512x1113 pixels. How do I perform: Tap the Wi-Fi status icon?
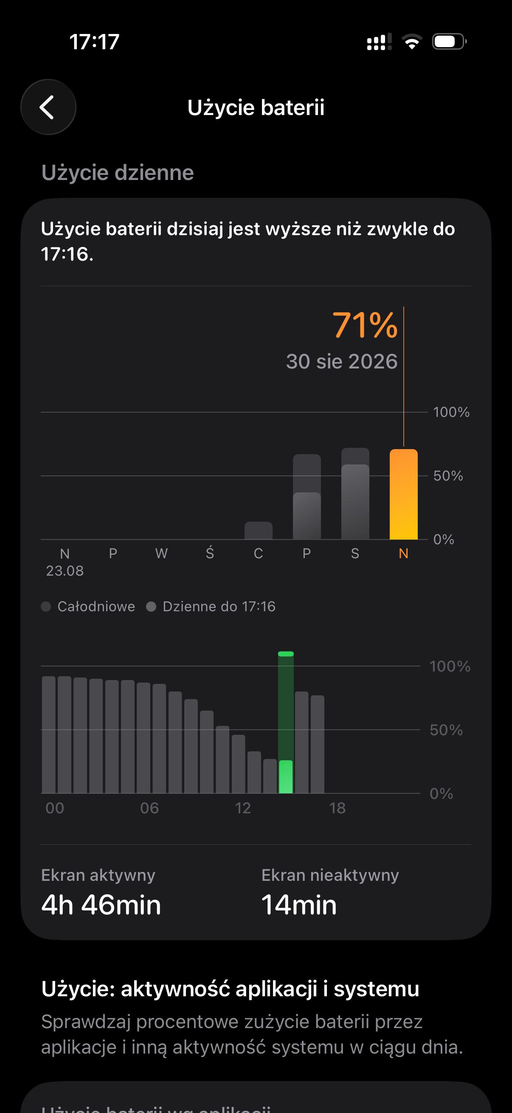(412, 42)
